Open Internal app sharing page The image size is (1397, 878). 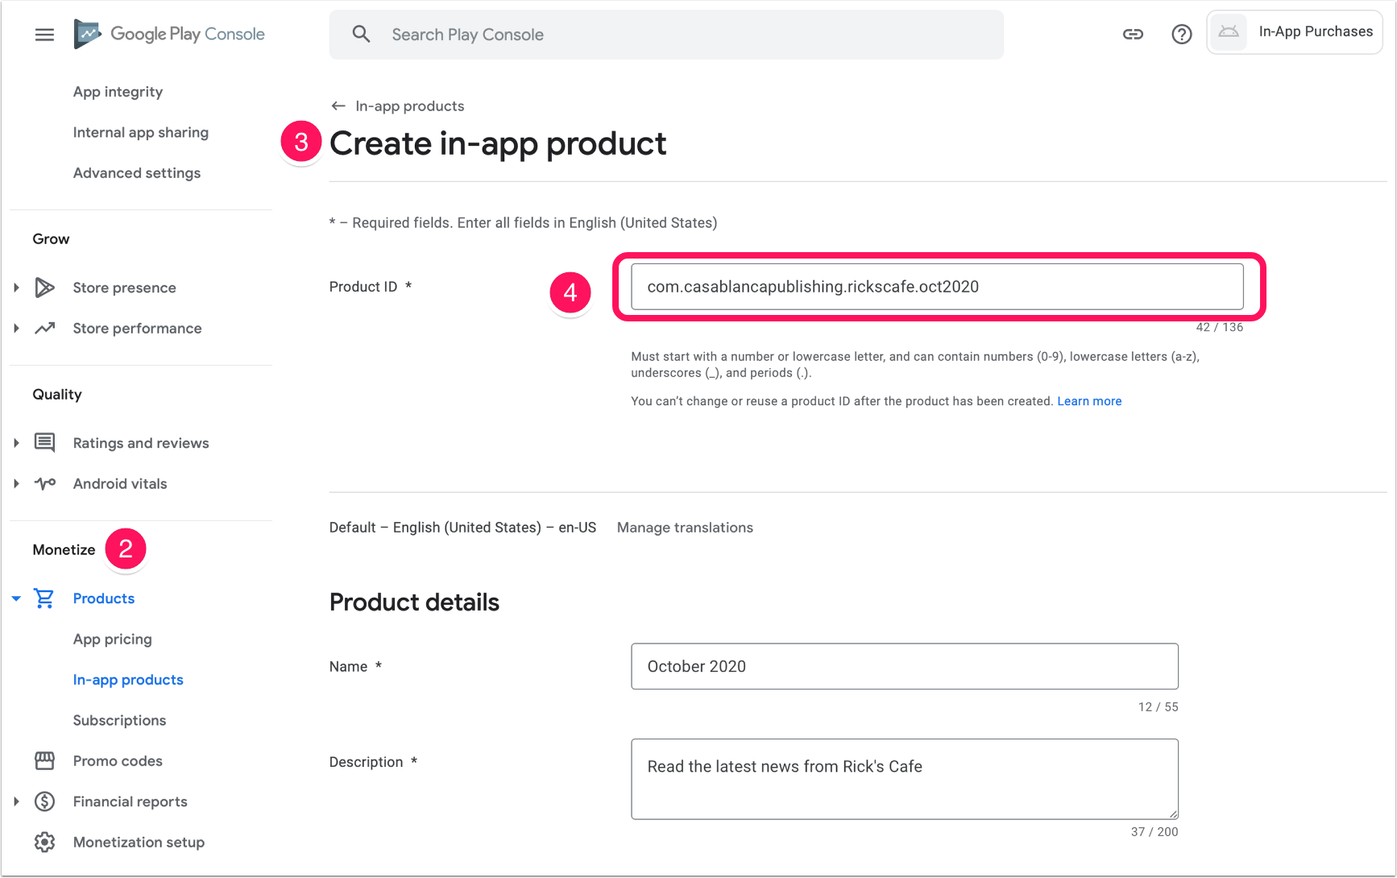(141, 132)
